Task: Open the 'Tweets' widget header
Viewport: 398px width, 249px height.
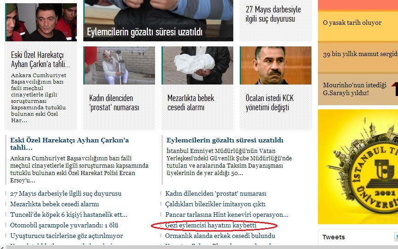Action: (x=334, y=237)
